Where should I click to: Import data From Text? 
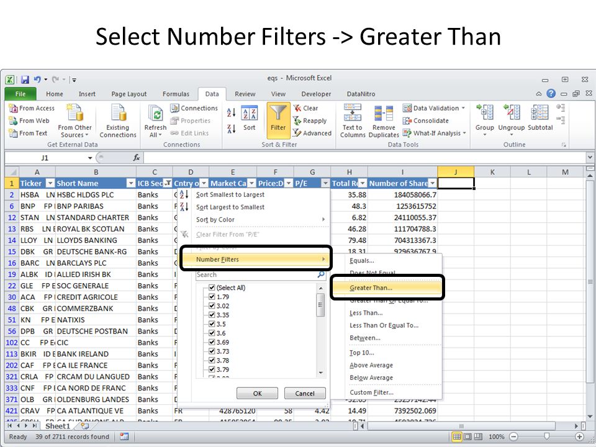28,133
